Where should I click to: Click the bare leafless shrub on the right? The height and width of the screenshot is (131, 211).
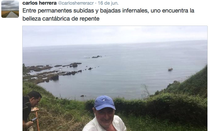(146, 90)
